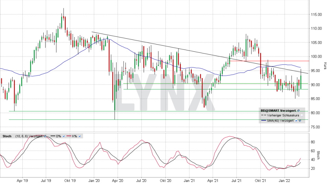The height and width of the screenshot is (185, 330).
Task: Click the Jul '21 date label
Action: (x=236, y=181)
